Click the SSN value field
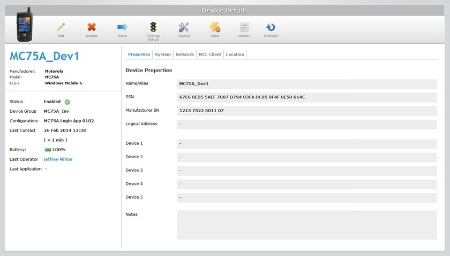Viewport: 450px width, 256px height. point(307,97)
